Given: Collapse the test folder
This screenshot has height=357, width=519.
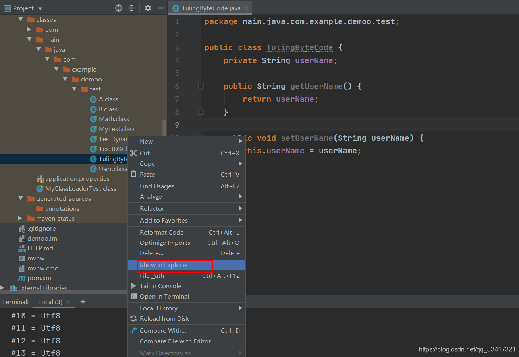Looking at the screenshot, I should pyautogui.click(x=74, y=89).
